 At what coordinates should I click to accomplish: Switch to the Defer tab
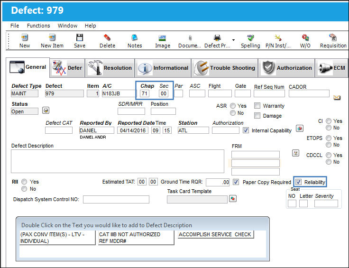tap(67, 68)
